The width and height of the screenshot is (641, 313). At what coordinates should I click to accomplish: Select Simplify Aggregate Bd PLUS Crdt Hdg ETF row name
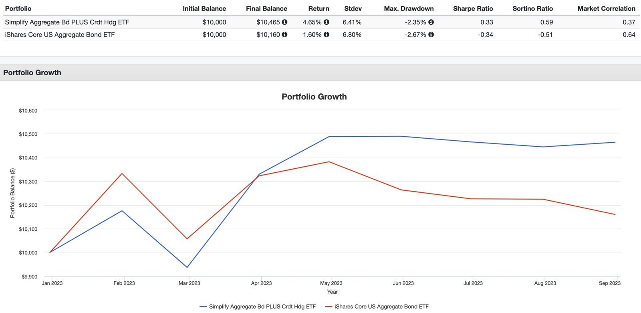[67, 22]
